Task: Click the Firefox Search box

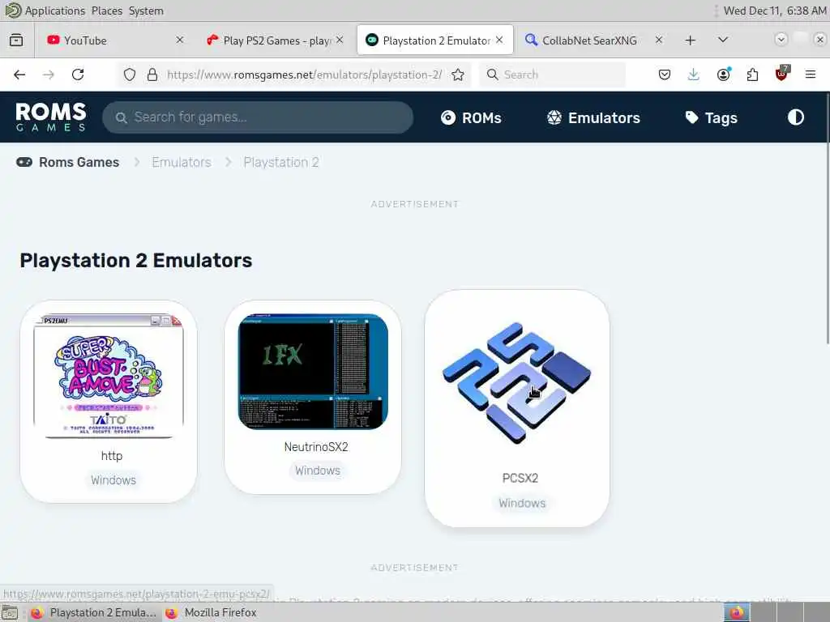Action: 552,75
